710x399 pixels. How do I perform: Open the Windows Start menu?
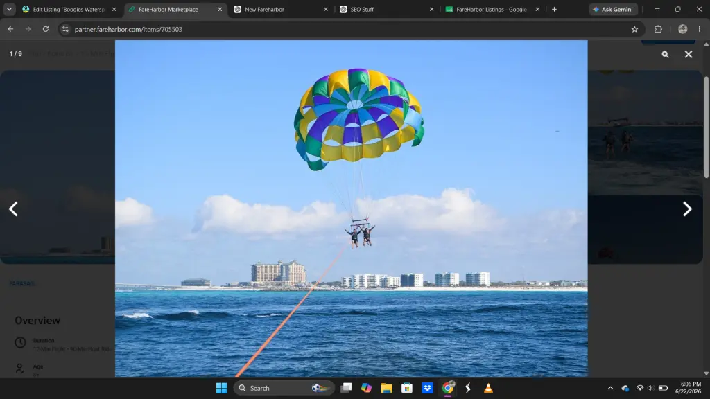tap(221, 388)
